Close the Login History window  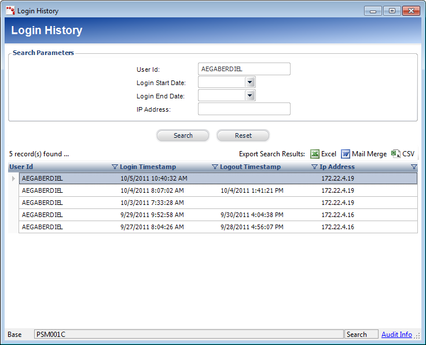pyautogui.click(x=411, y=11)
